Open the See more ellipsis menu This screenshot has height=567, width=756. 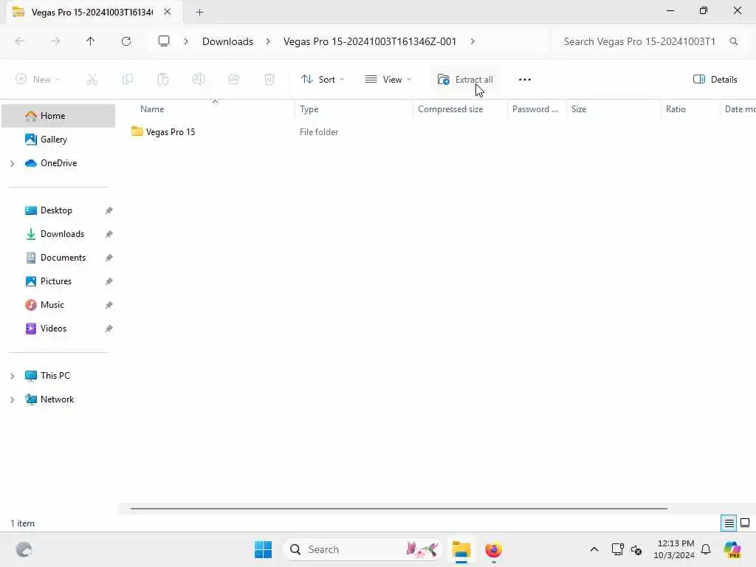[525, 80]
